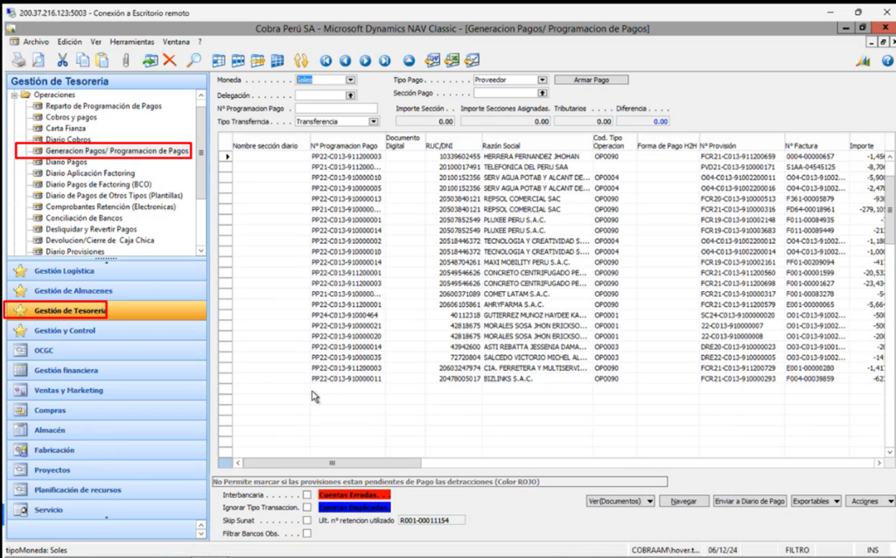
Task: Click the blue Cuentas Duplicadas color label
Action: tap(354, 507)
